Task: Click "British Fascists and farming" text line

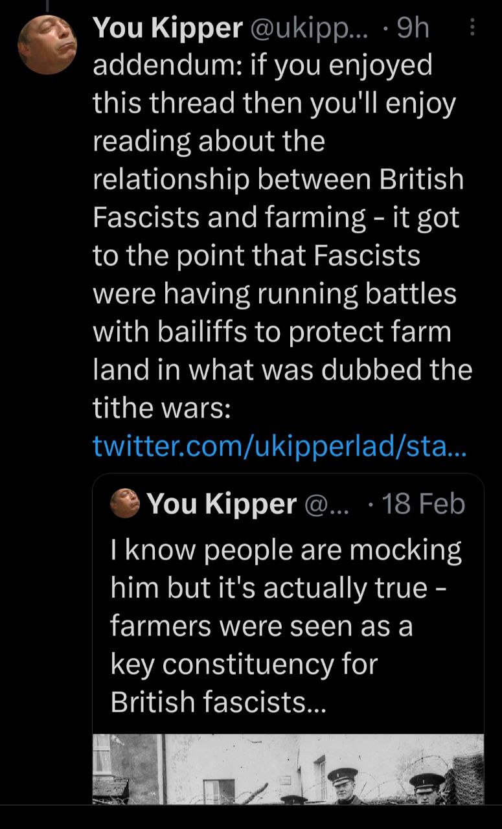Action: [x=276, y=218]
